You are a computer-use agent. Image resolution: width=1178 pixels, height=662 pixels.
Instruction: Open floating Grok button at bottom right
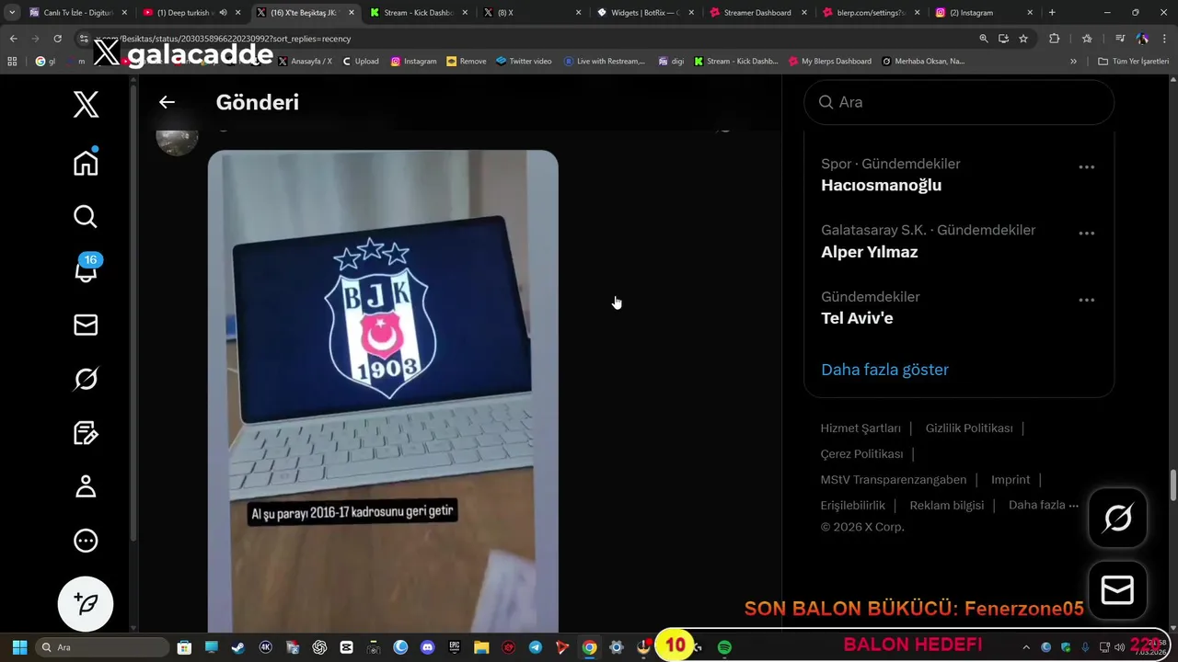click(1117, 519)
